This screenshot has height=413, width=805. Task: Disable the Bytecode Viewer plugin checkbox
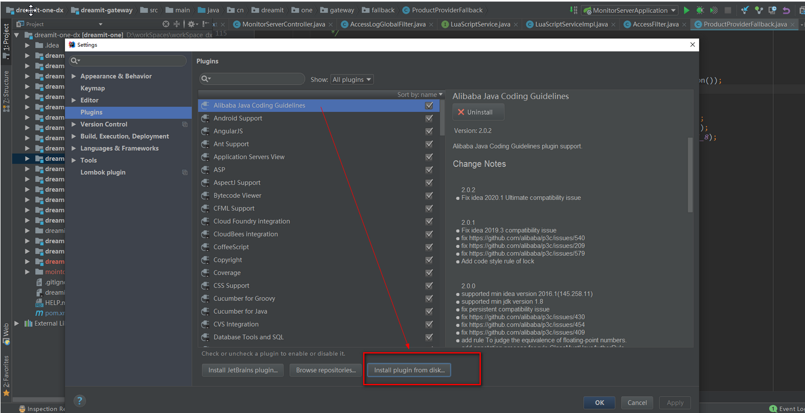pos(429,196)
